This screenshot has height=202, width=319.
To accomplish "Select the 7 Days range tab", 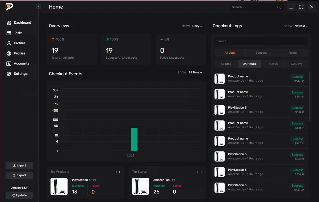I will (x=273, y=64).
